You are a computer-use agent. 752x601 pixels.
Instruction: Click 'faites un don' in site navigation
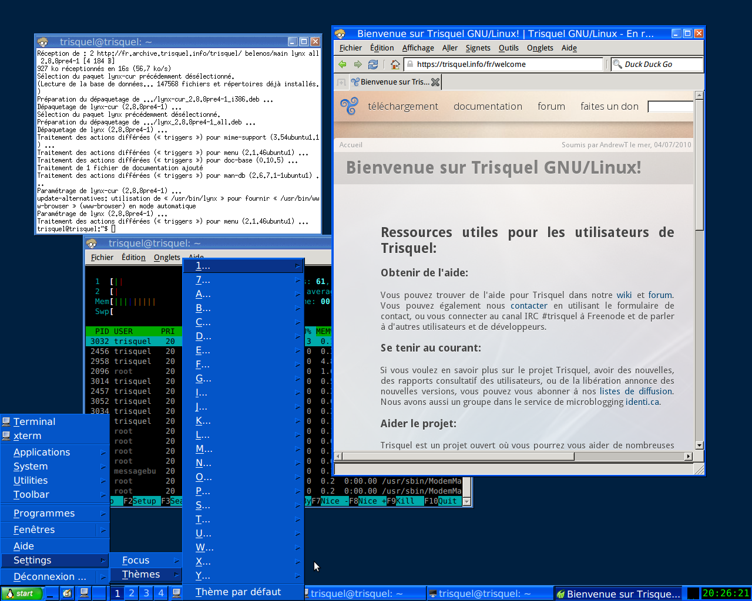tap(609, 106)
